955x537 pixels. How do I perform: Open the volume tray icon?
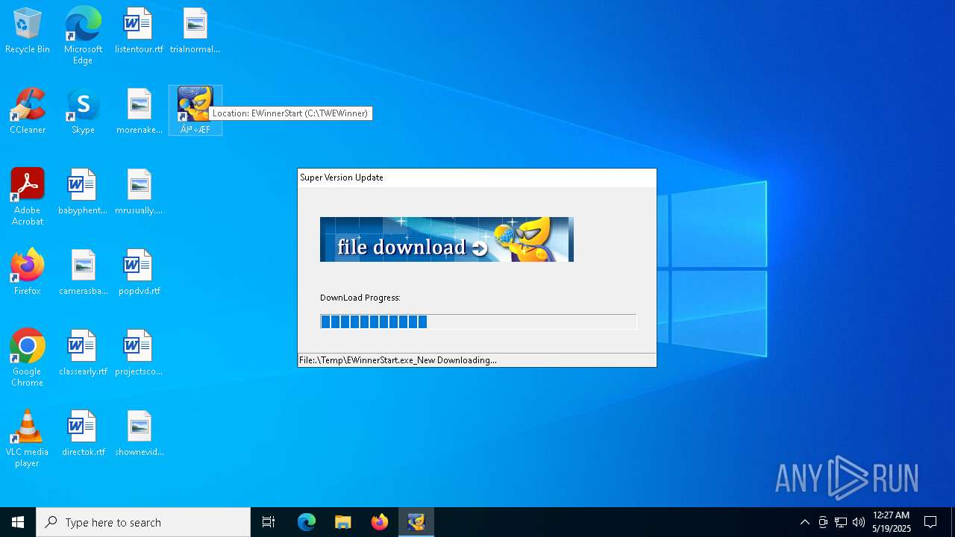pyautogui.click(x=859, y=522)
